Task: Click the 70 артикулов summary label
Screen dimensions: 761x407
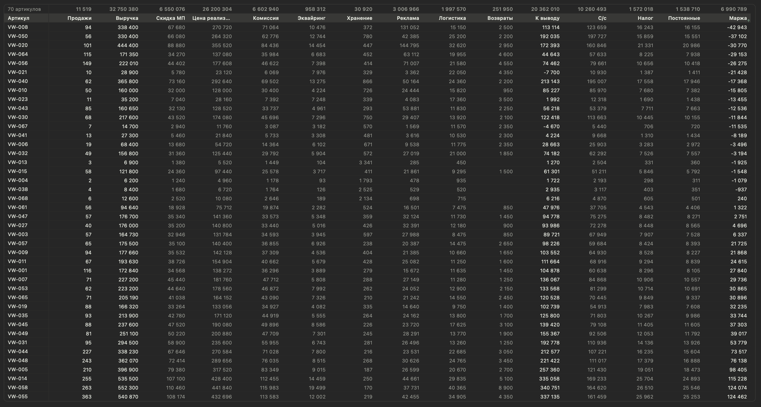Action: coord(24,9)
